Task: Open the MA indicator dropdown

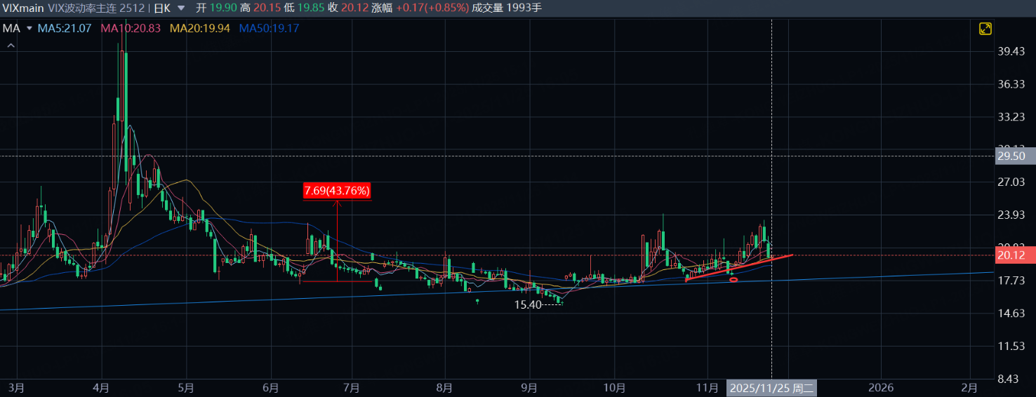Action: point(29,29)
